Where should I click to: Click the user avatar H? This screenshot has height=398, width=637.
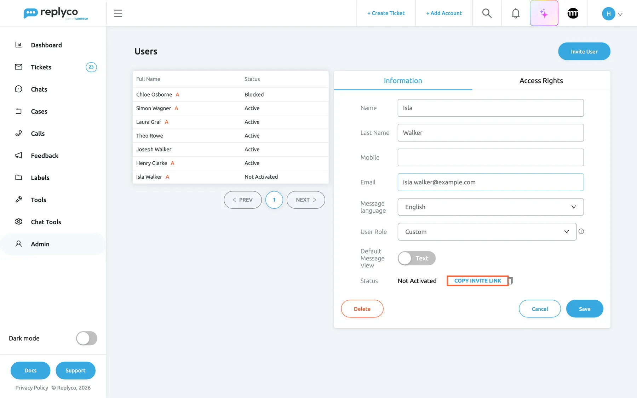(608, 14)
